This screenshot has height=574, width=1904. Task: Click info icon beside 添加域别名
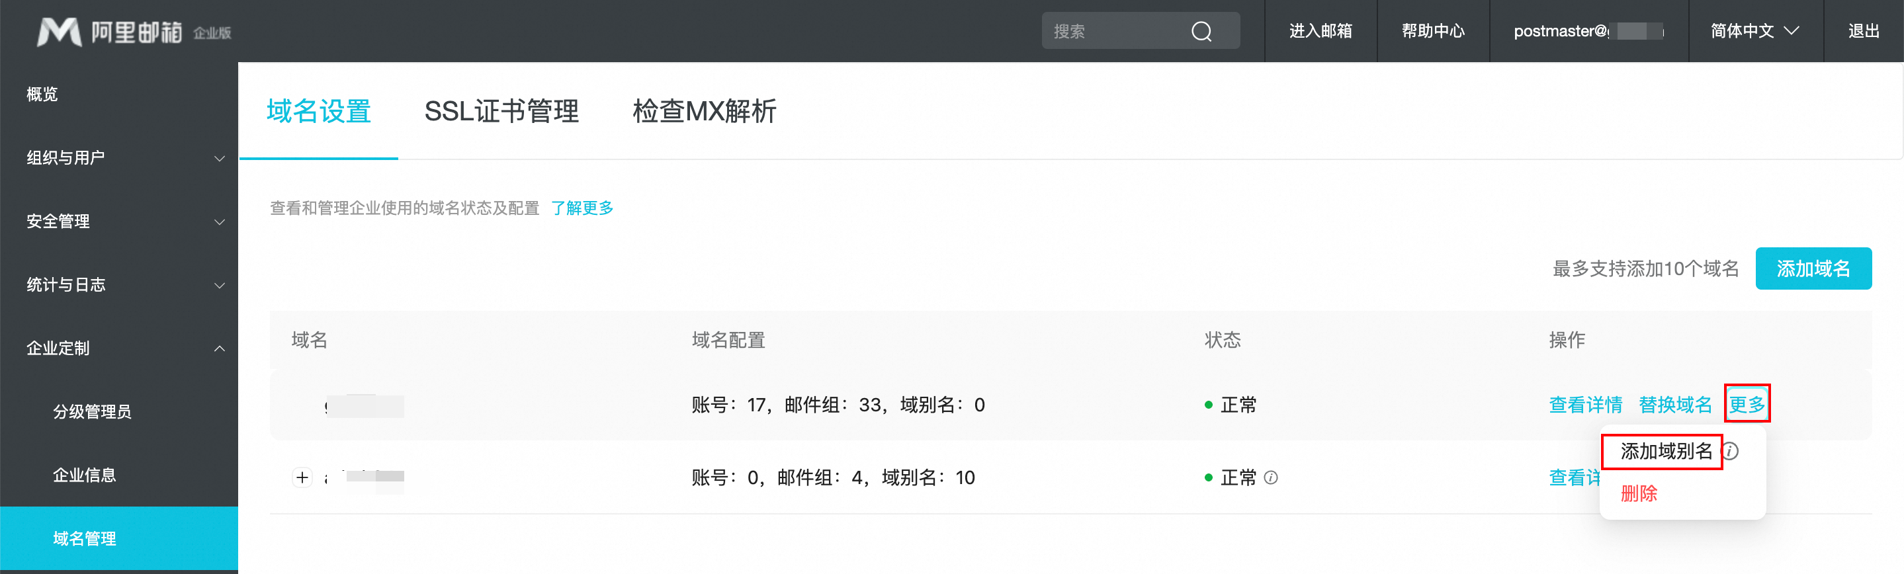(x=1730, y=450)
